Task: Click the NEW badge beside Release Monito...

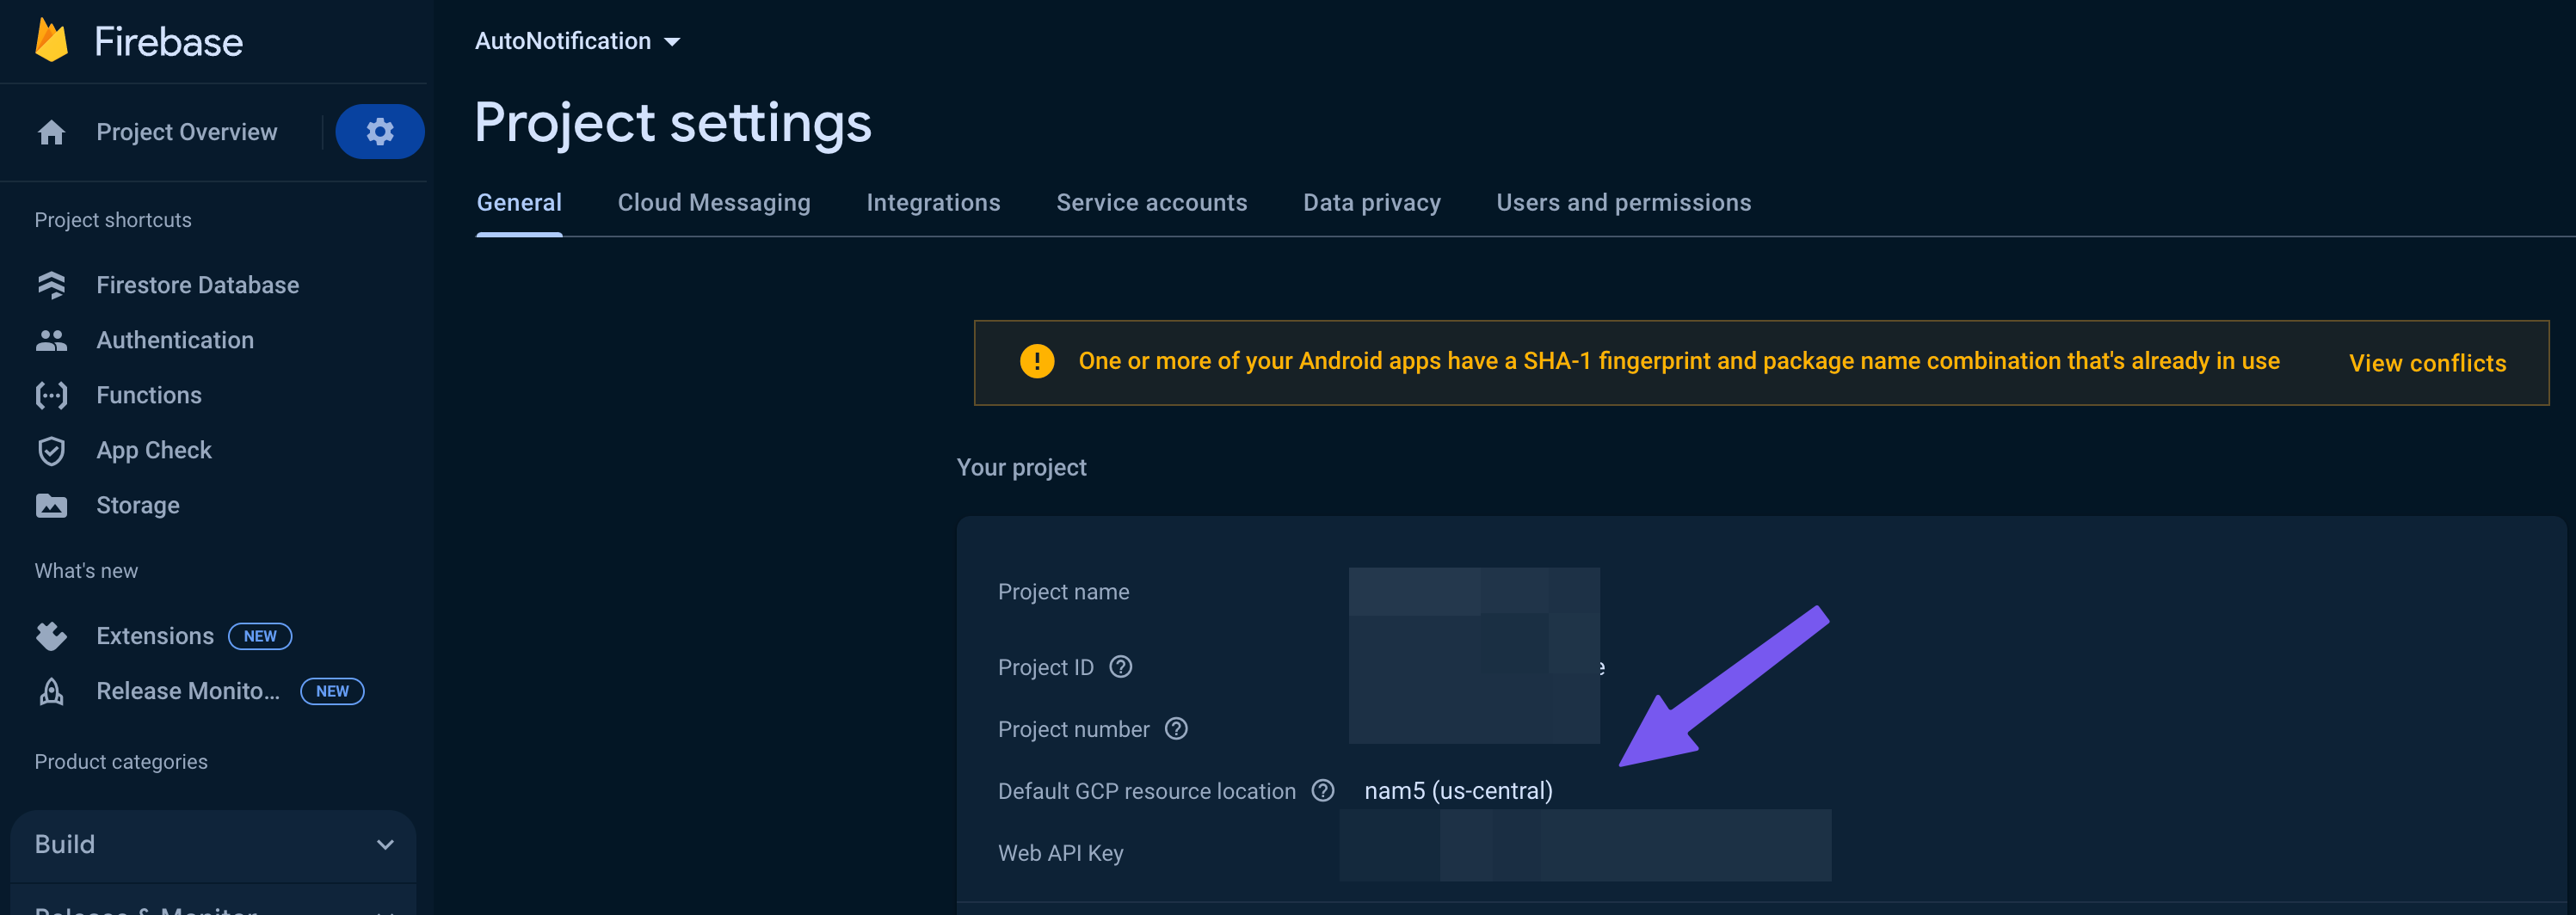Action: 332,691
